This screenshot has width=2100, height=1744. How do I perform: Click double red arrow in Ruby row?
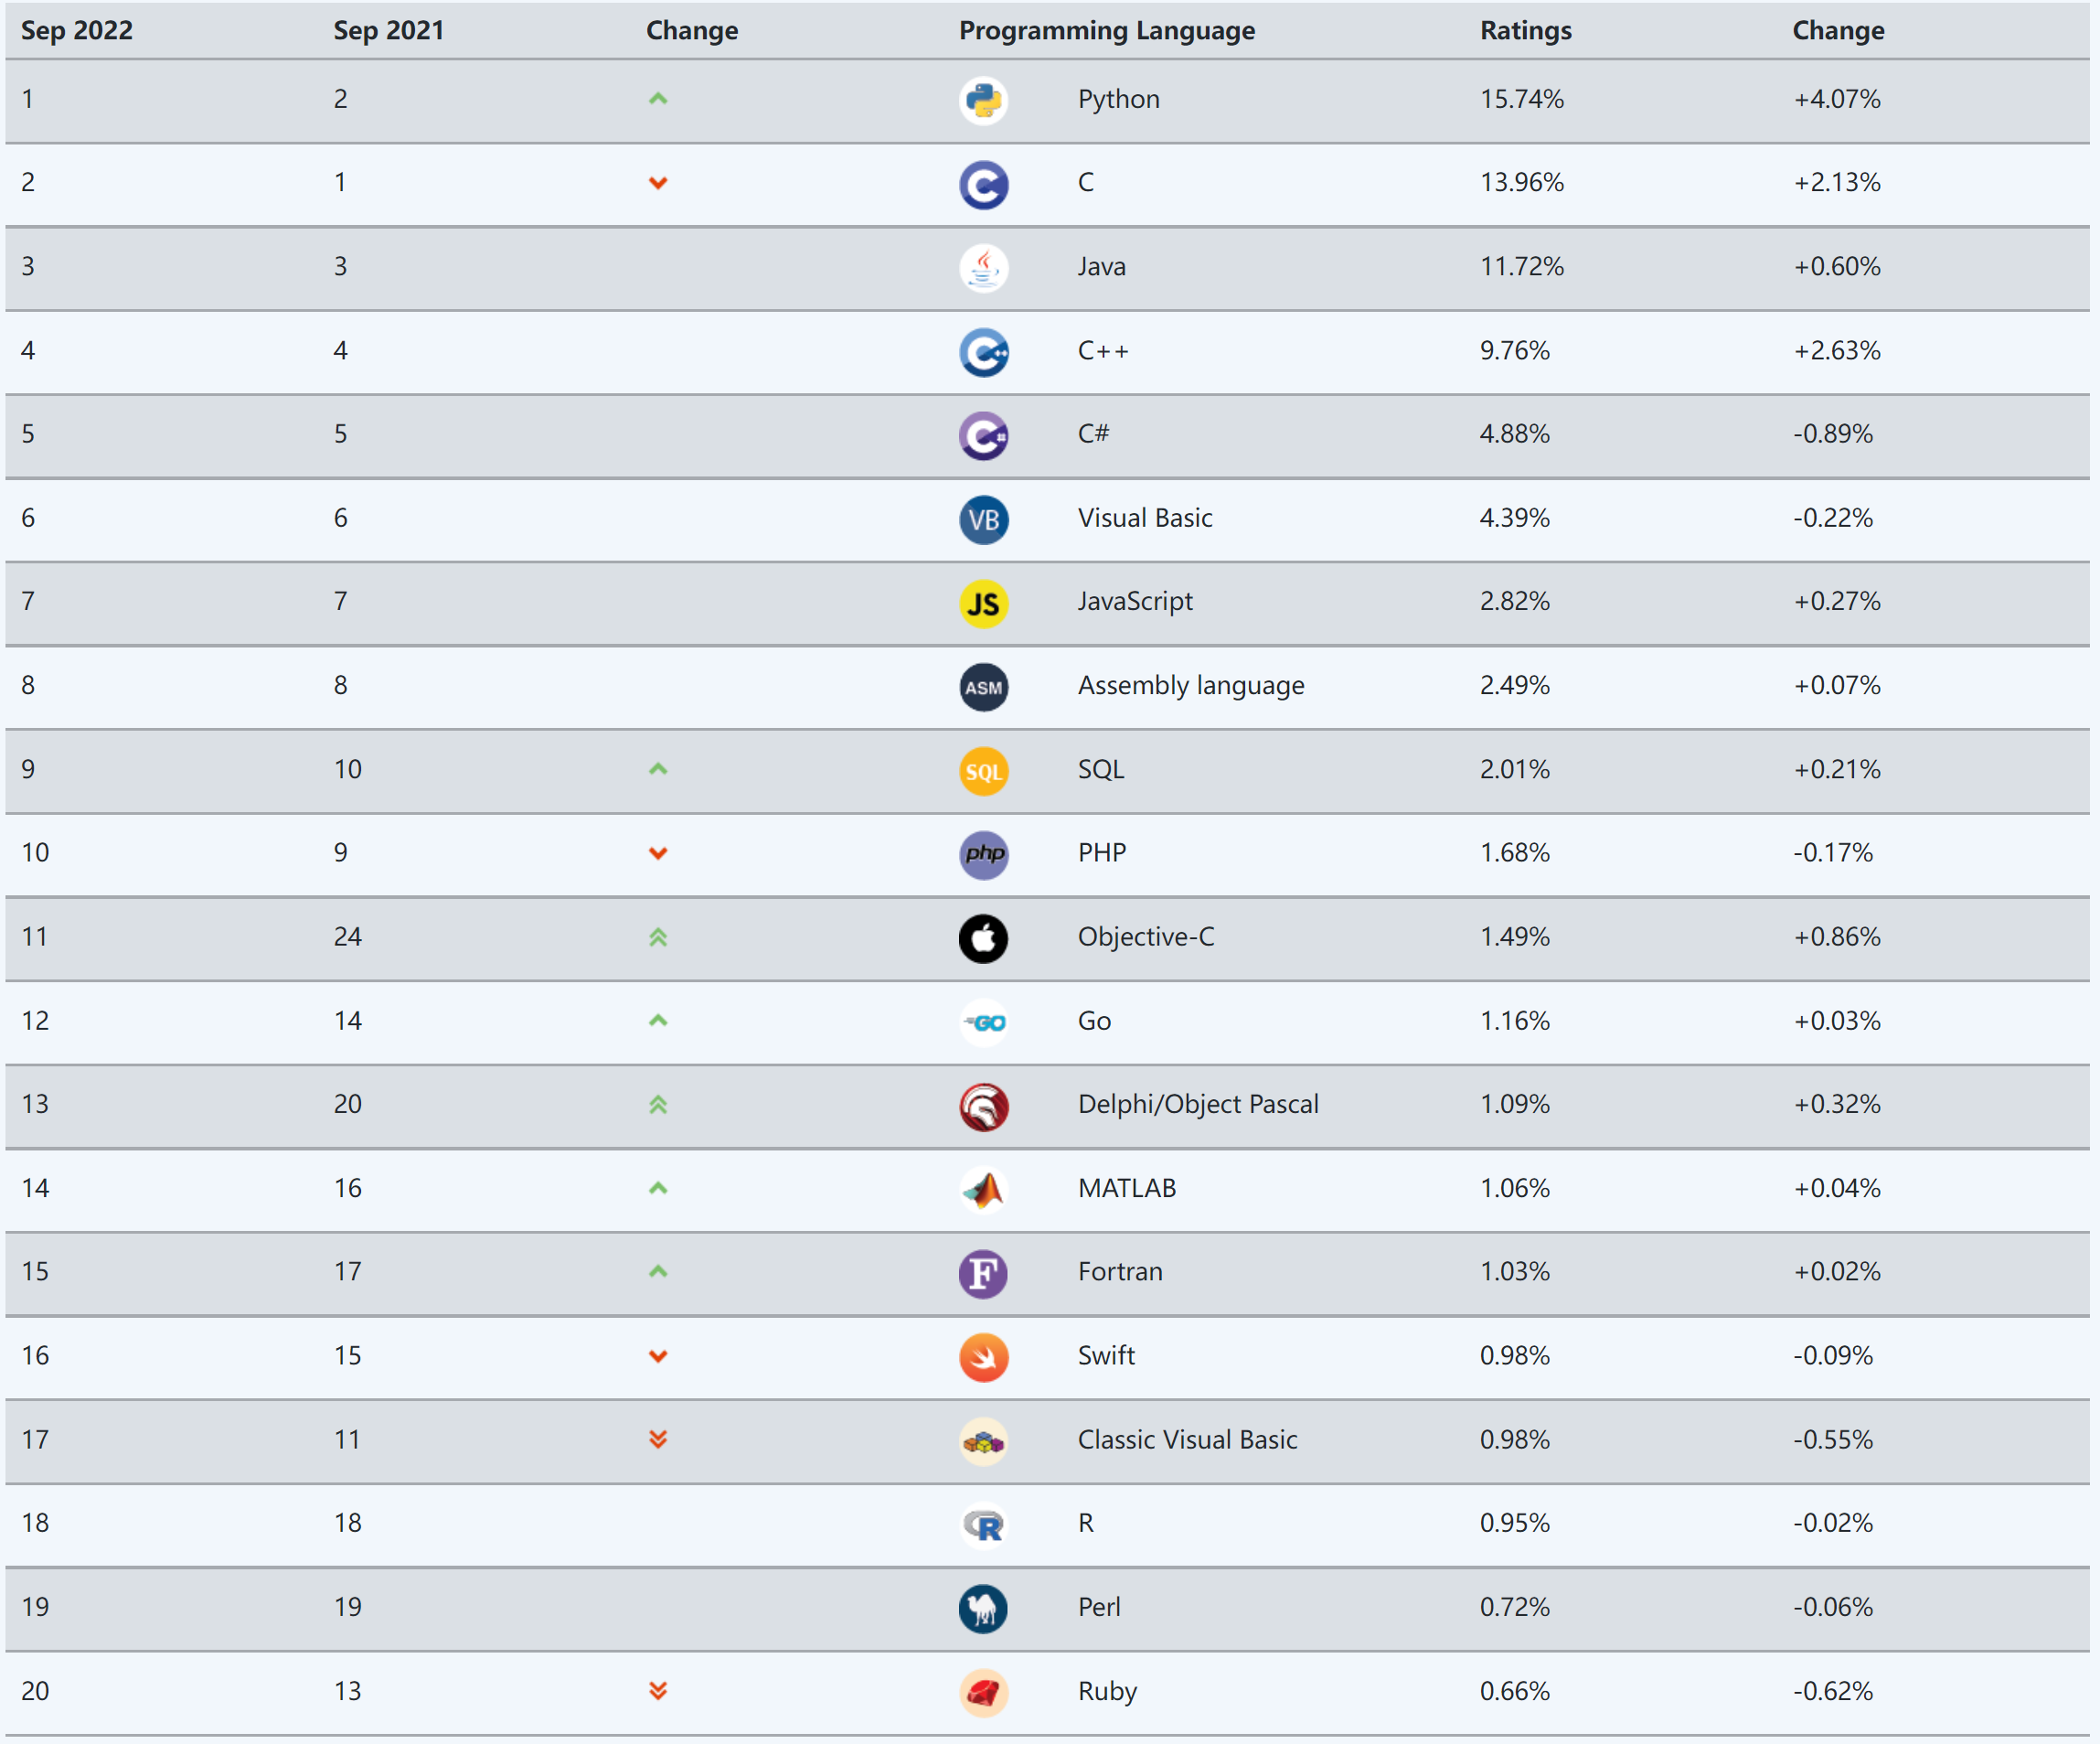point(658,1691)
